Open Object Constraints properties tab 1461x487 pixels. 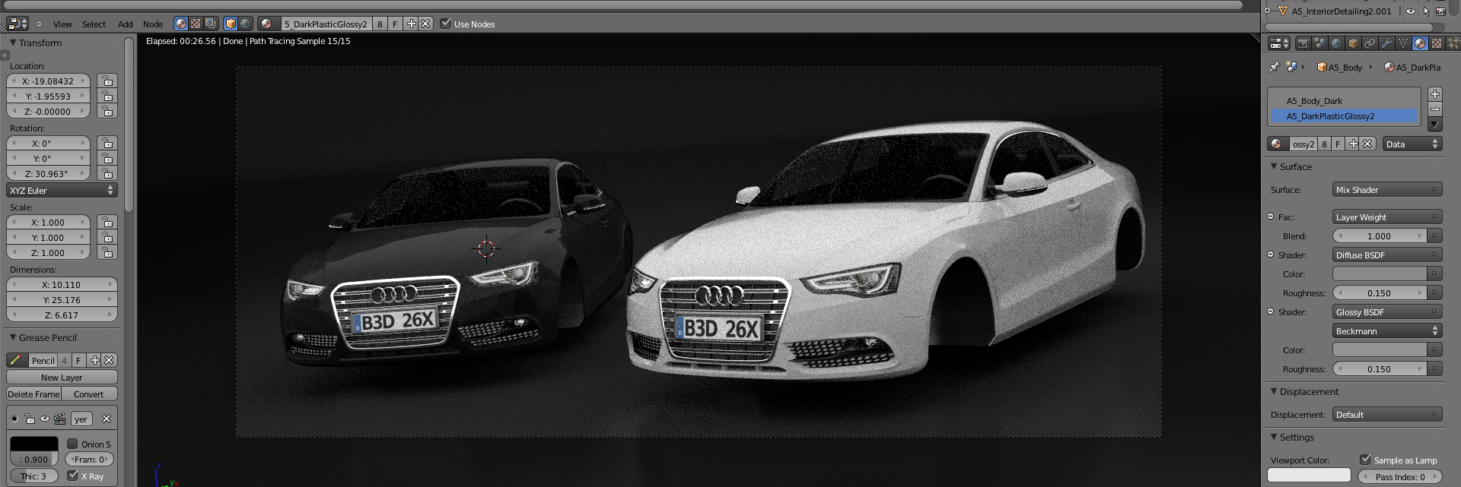click(1370, 43)
